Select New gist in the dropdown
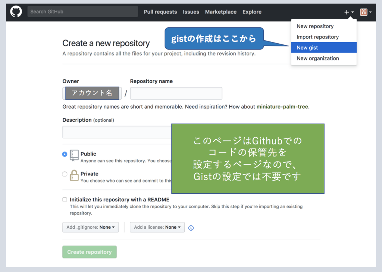Image resolution: width=382 pixels, height=272 pixels. click(324, 47)
